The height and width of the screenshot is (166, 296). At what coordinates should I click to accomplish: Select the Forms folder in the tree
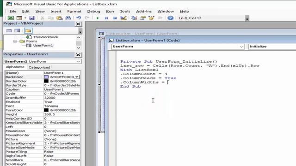(31, 41)
